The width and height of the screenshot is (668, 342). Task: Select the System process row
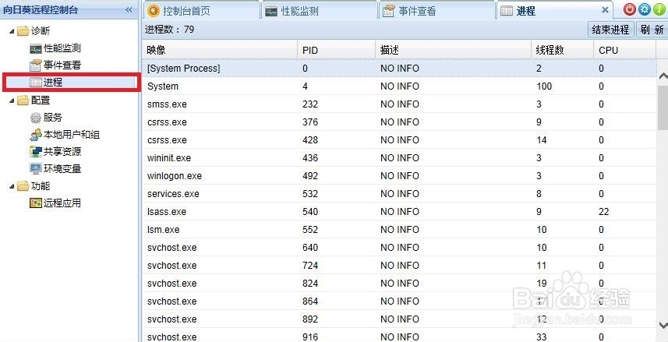click(x=399, y=86)
